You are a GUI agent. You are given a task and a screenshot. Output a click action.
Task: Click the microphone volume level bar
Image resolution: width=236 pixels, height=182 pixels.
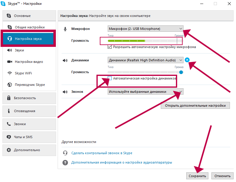tap(146, 41)
